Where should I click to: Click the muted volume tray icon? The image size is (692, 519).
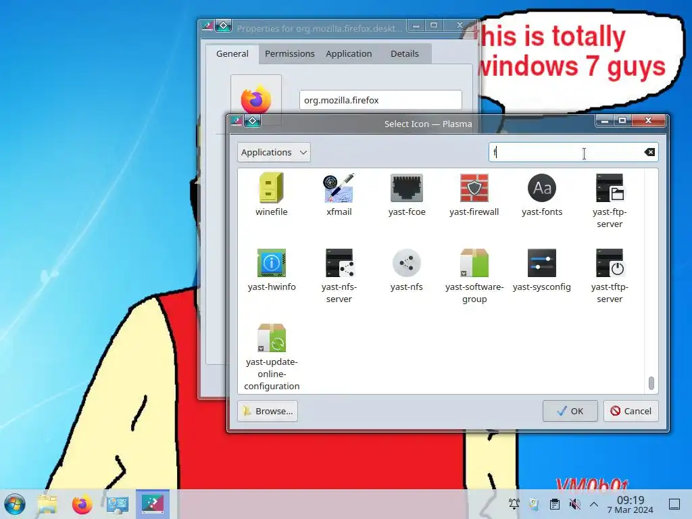[574, 504]
